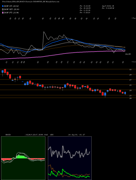
Task: Click the magenta DOW PT legend swatch
Action: (3, 13)
